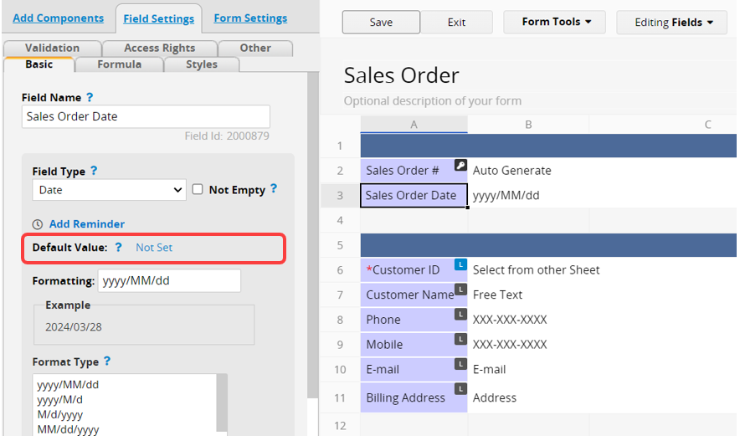This screenshot has height=446, width=740.
Task: Click the Not Set default value link
Action: (154, 248)
